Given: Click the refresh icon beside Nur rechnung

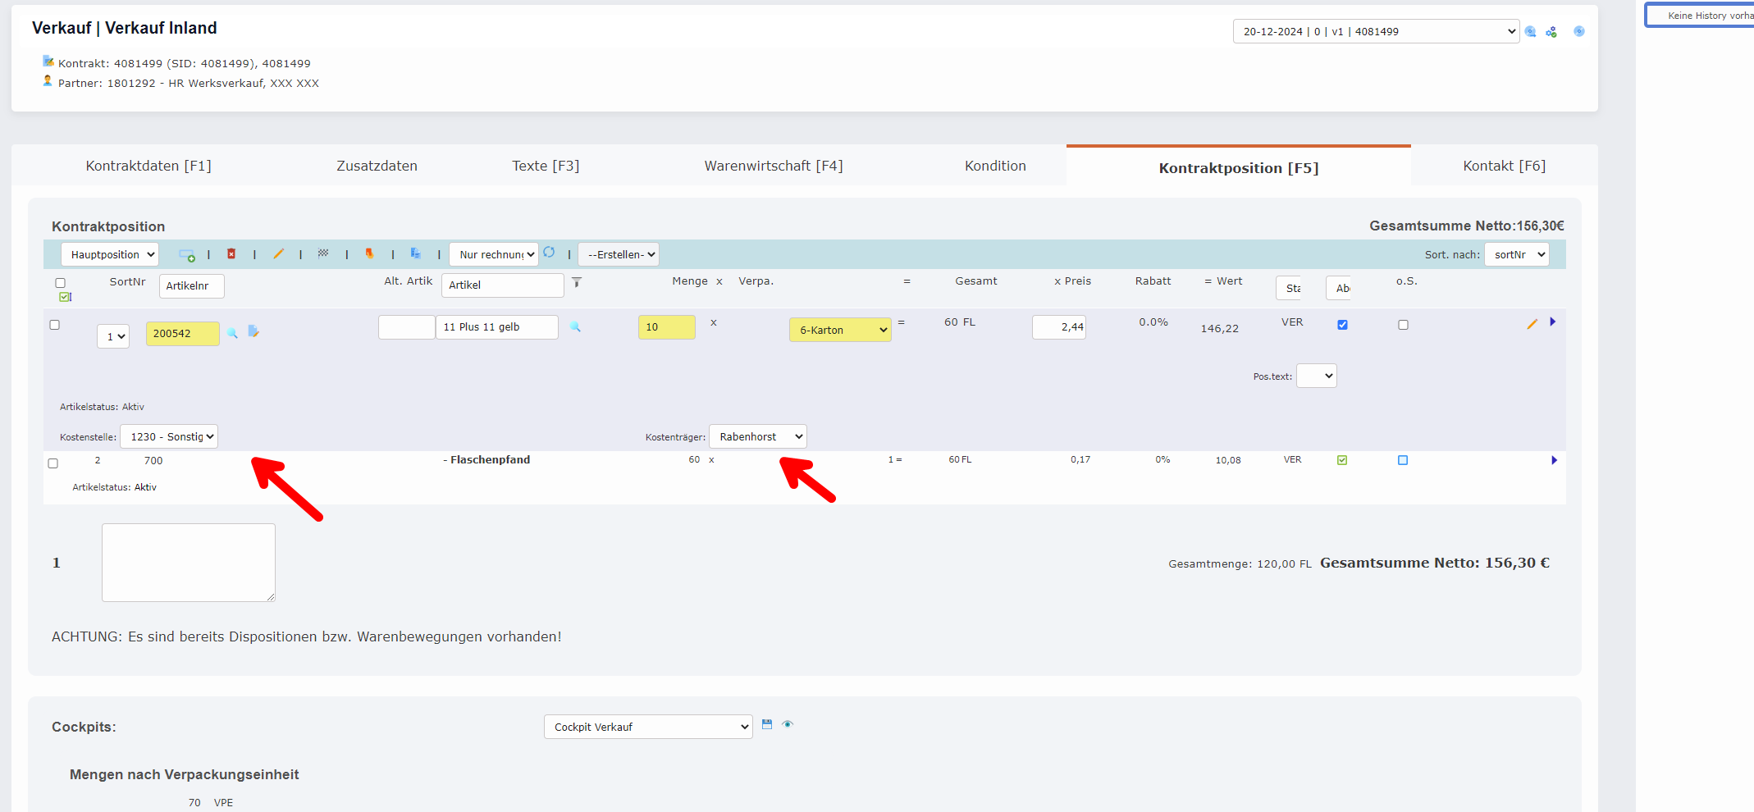Looking at the screenshot, I should pos(549,253).
